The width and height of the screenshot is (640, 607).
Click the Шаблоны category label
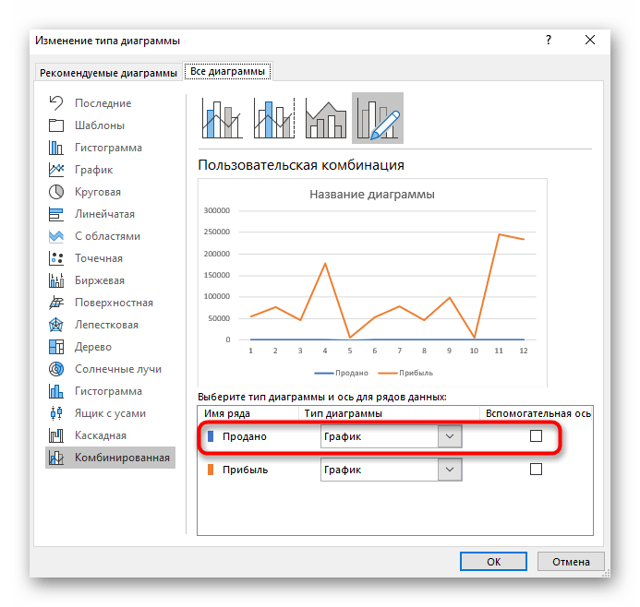(x=100, y=125)
